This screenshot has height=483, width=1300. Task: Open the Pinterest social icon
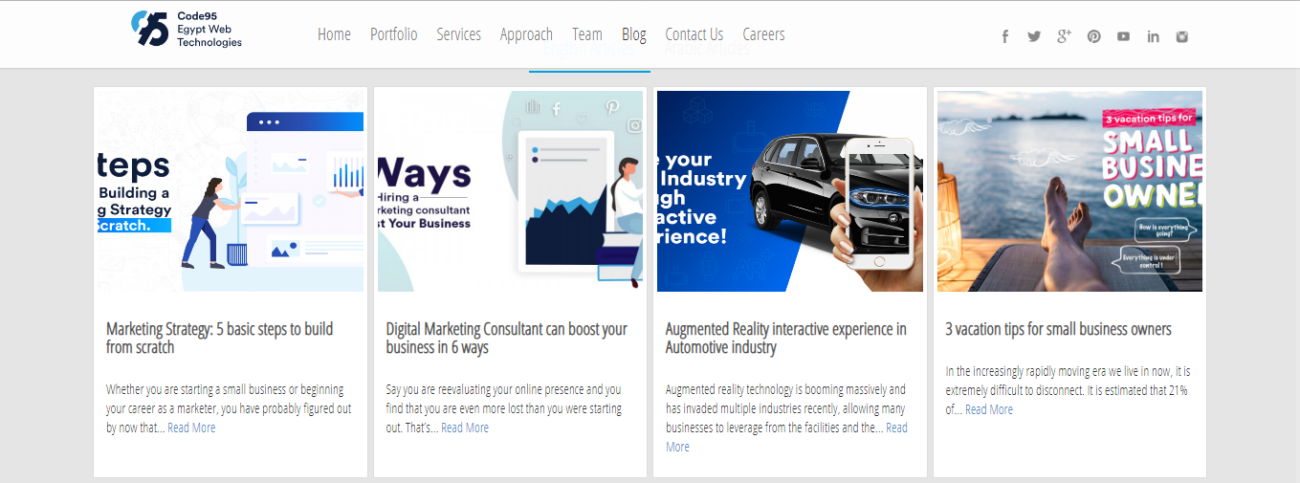point(1093,36)
